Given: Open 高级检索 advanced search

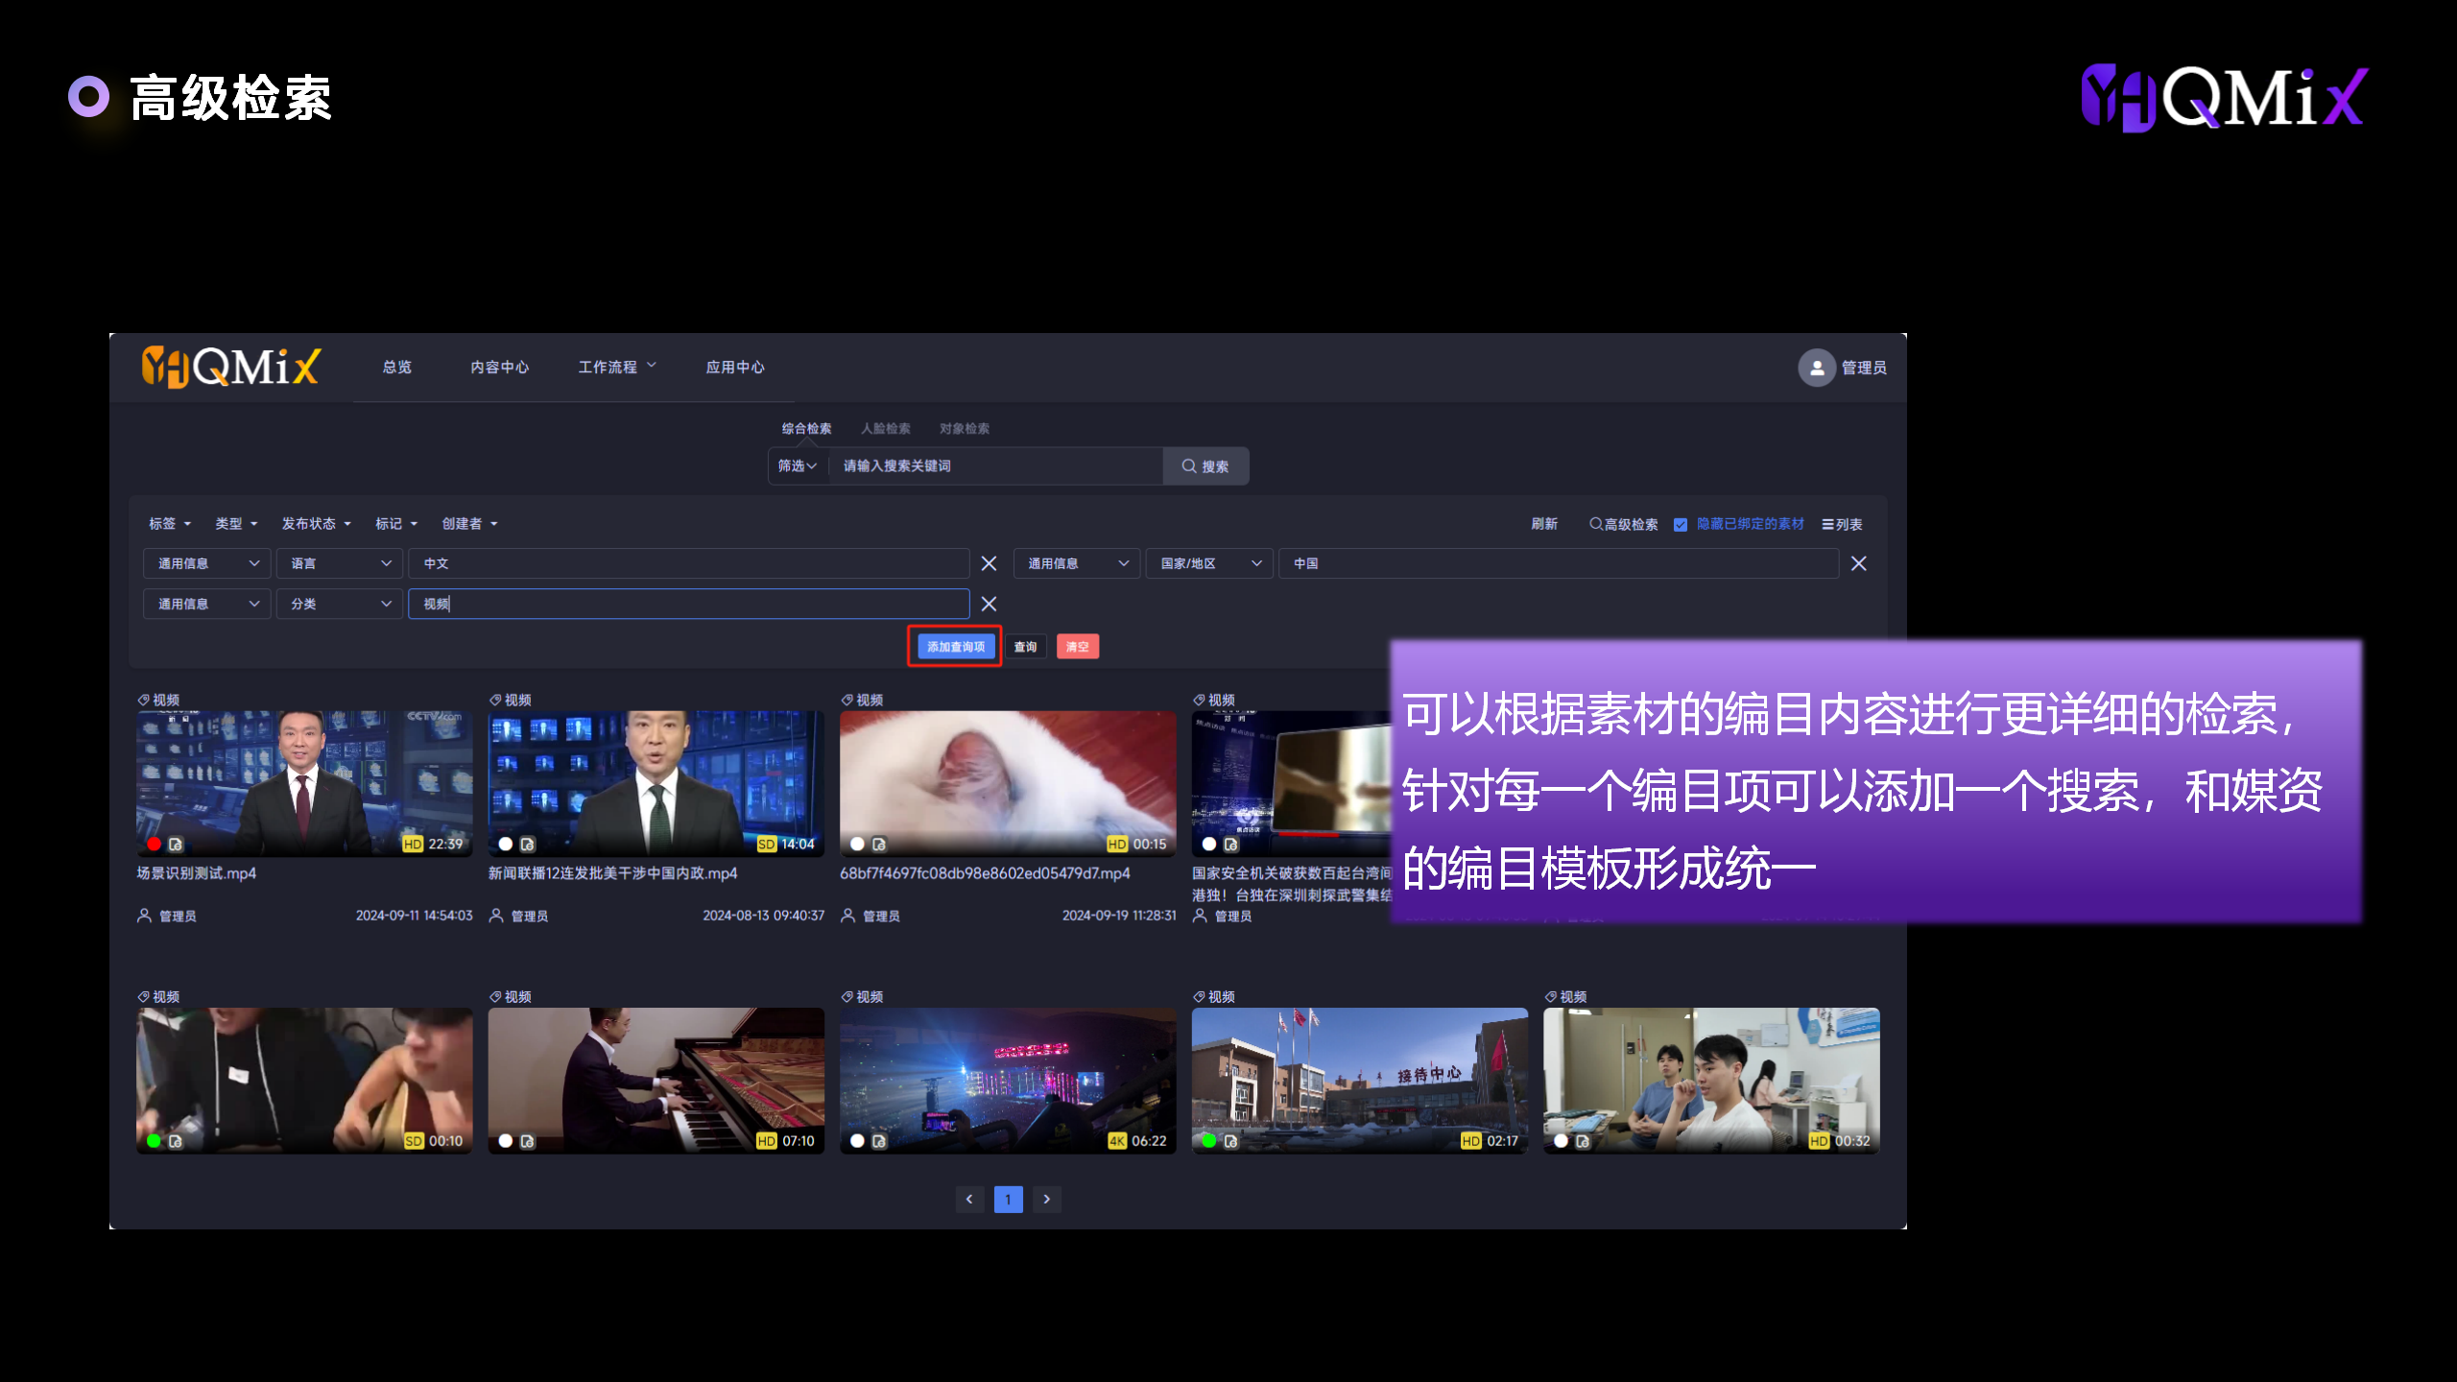Looking at the screenshot, I should point(1623,524).
